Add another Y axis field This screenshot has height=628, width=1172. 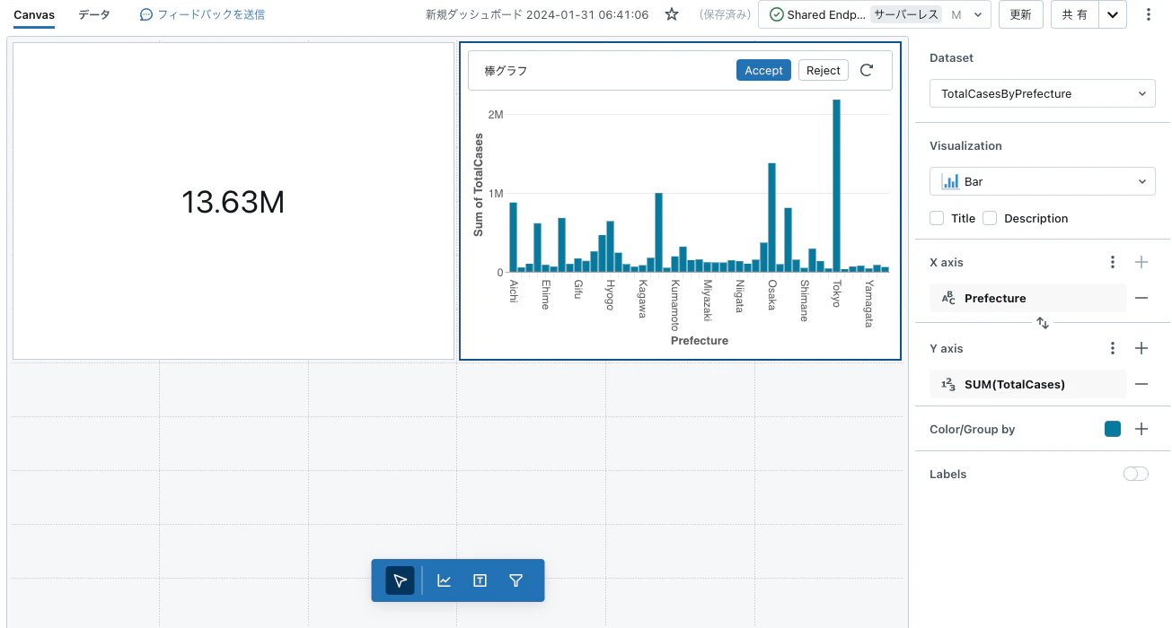click(1141, 348)
